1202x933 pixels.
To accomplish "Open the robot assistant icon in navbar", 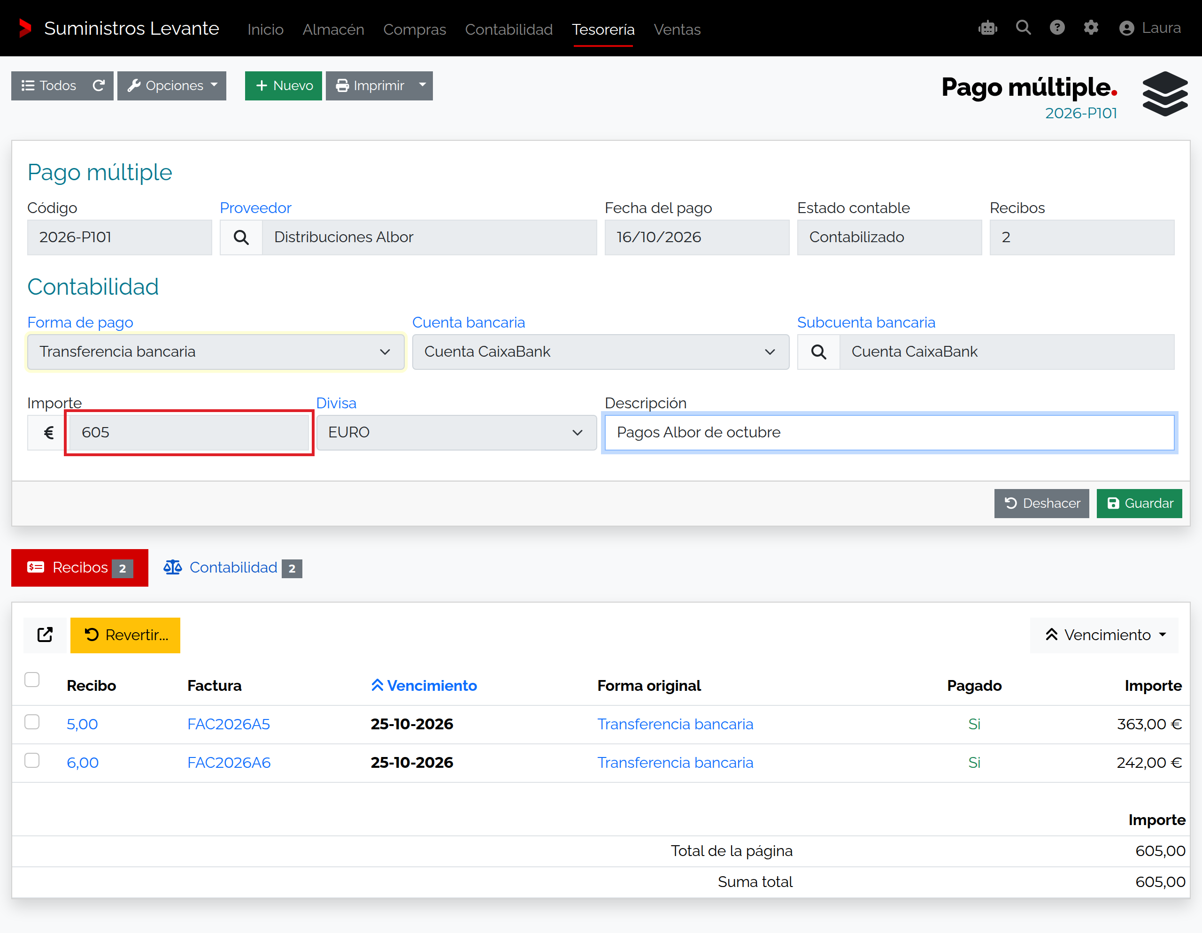I will 987,28.
